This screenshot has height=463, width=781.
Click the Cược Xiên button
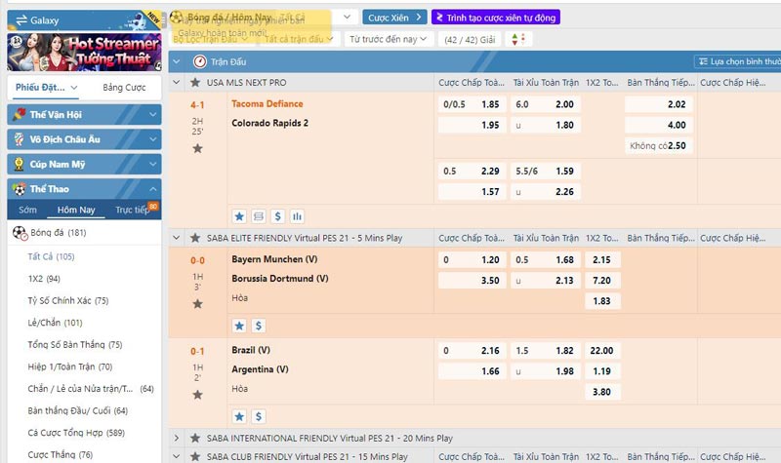coord(394,18)
